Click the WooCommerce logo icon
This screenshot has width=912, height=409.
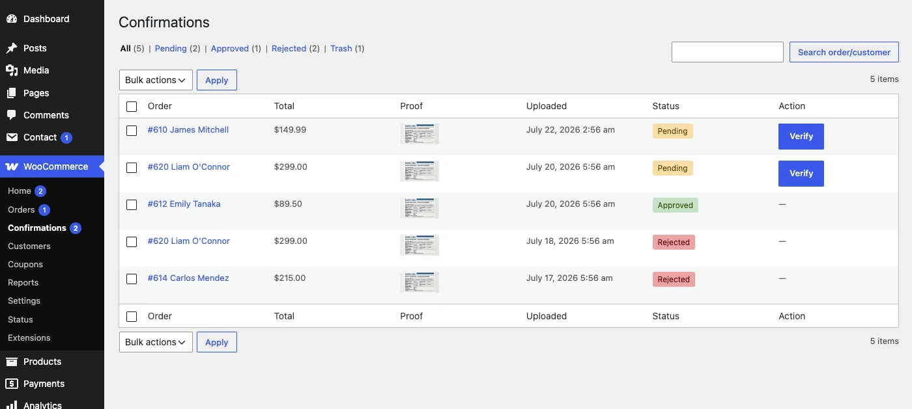pyautogui.click(x=12, y=166)
